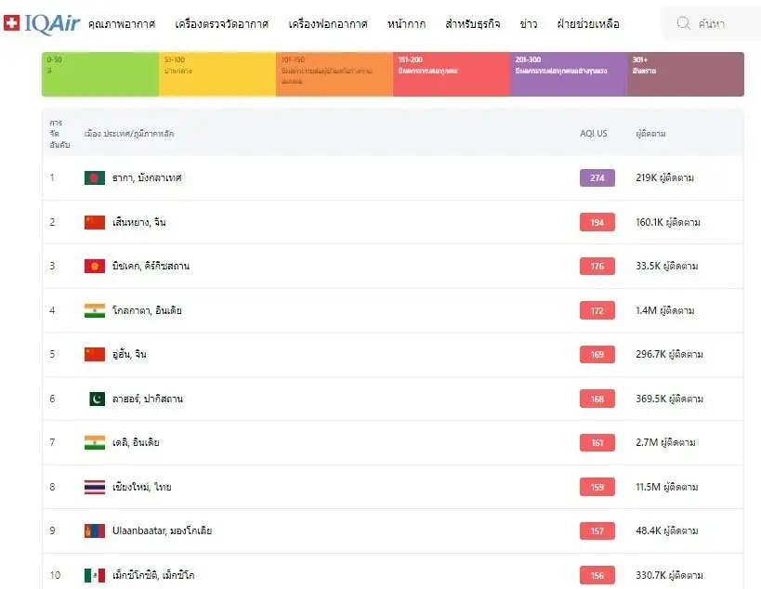This screenshot has height=589, width=761.
Task: Open the เครื่องฟอกอากาศ menu
Action: [x=328, y=24]
